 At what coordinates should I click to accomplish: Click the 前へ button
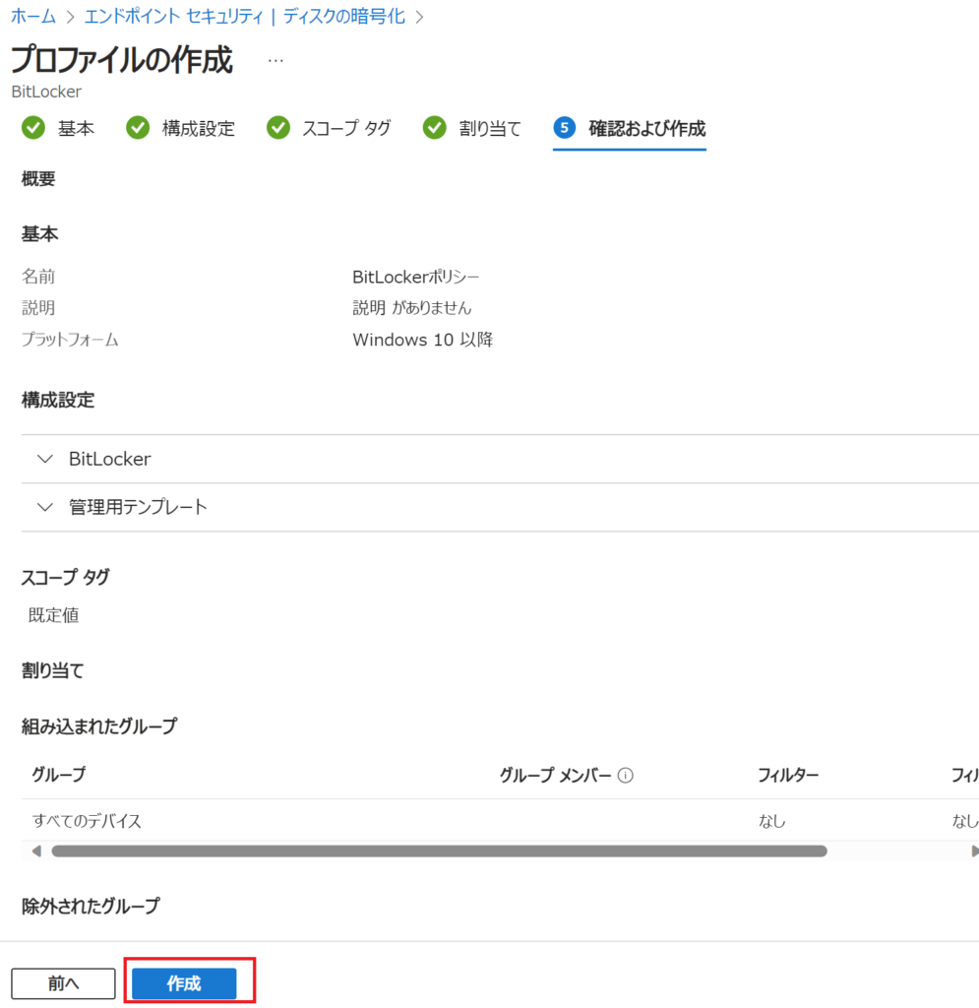pos(63,983)
